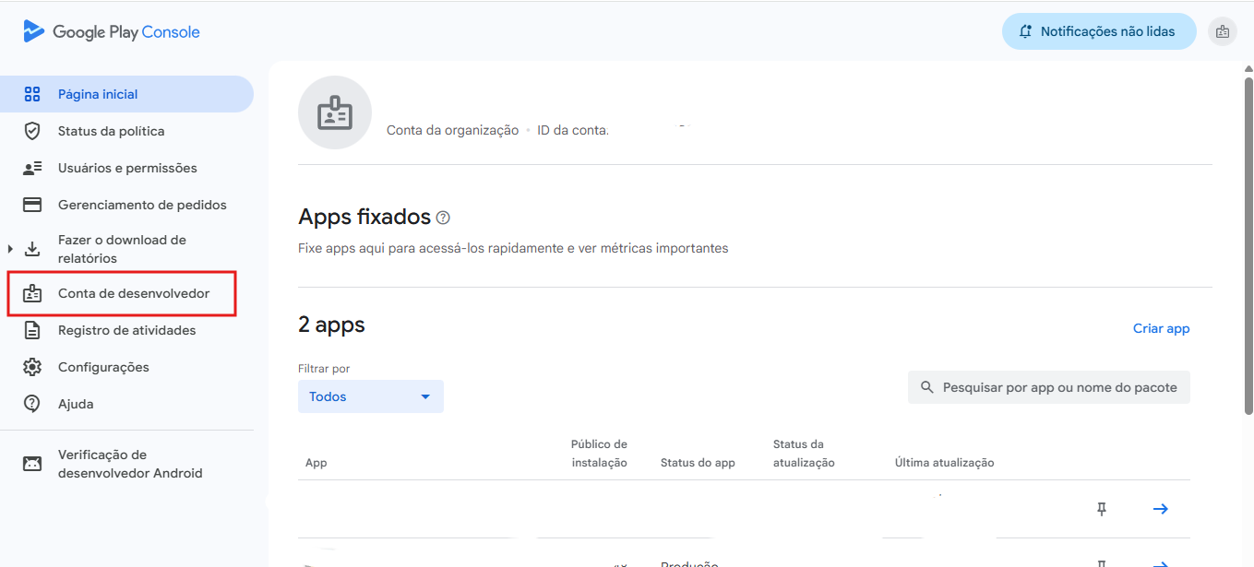1254x567 pixels.
Task: Click the Configurações gear icon
Action: pos(32,367)
